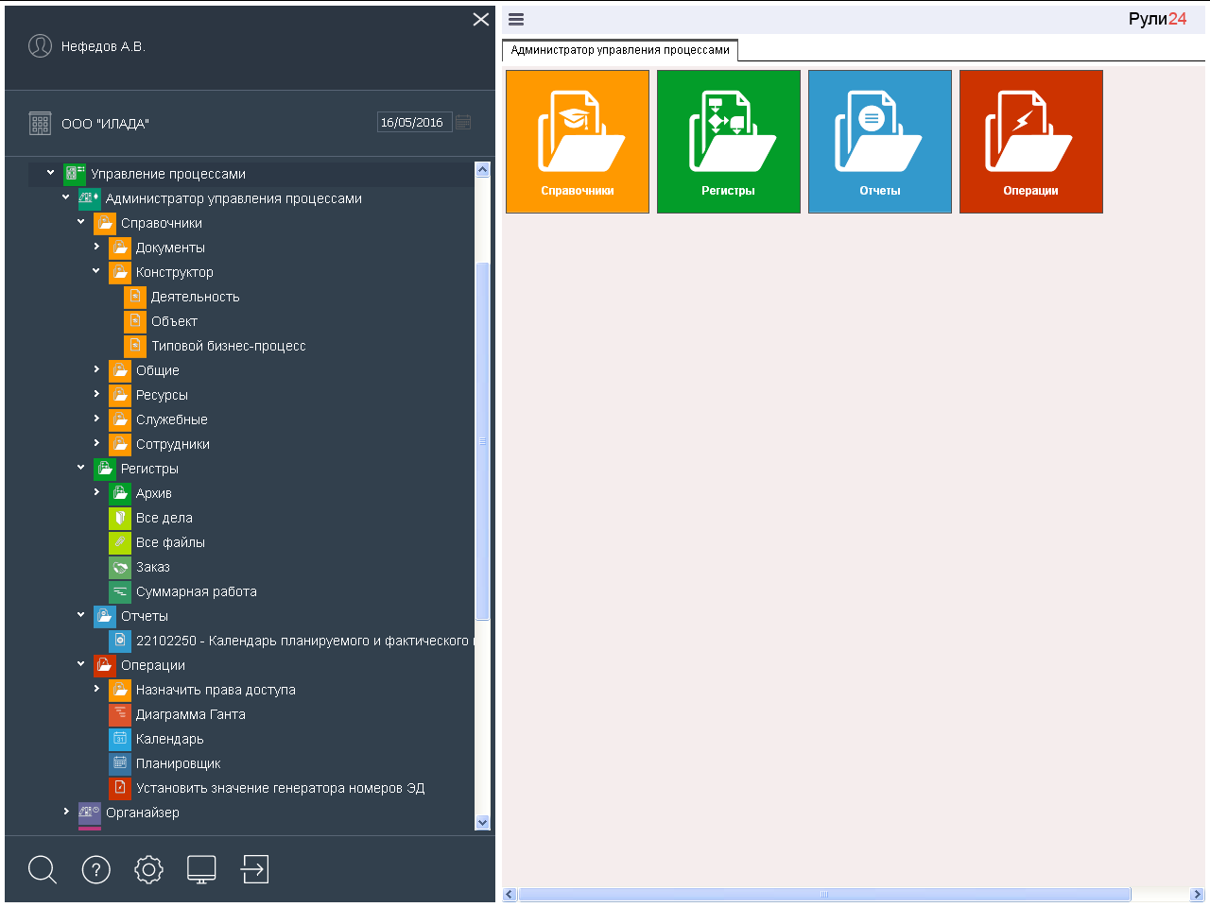This screenshot has height=907, width=1210.
Task: Expand the Архив folder
Action: click(96, 492)
